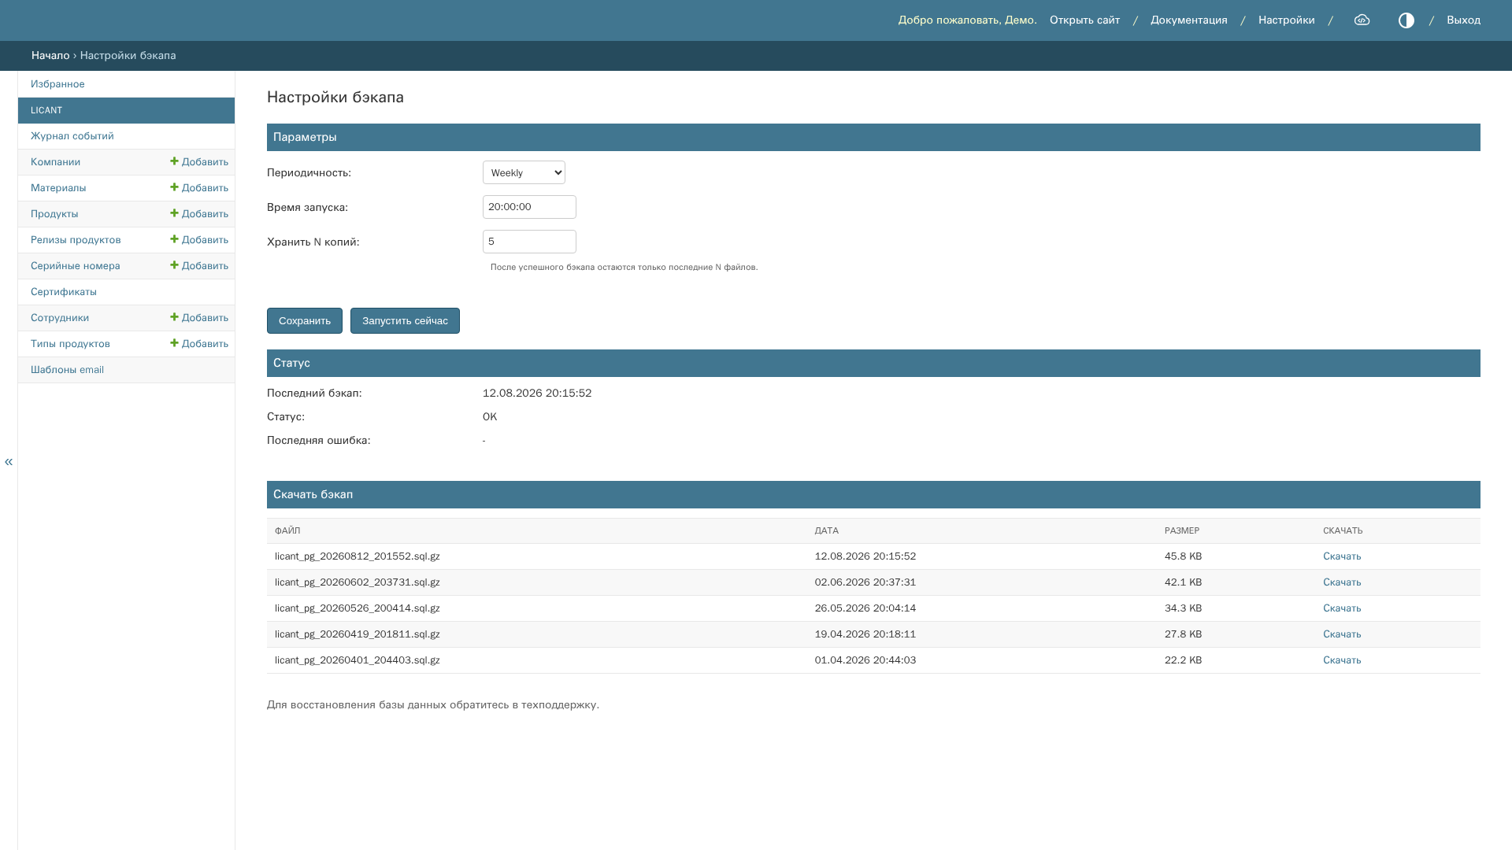This screenshot has height=850, width=1512.
Task: Open Релизы продуктов in the sidebar
Action: (x=76, y=240)
